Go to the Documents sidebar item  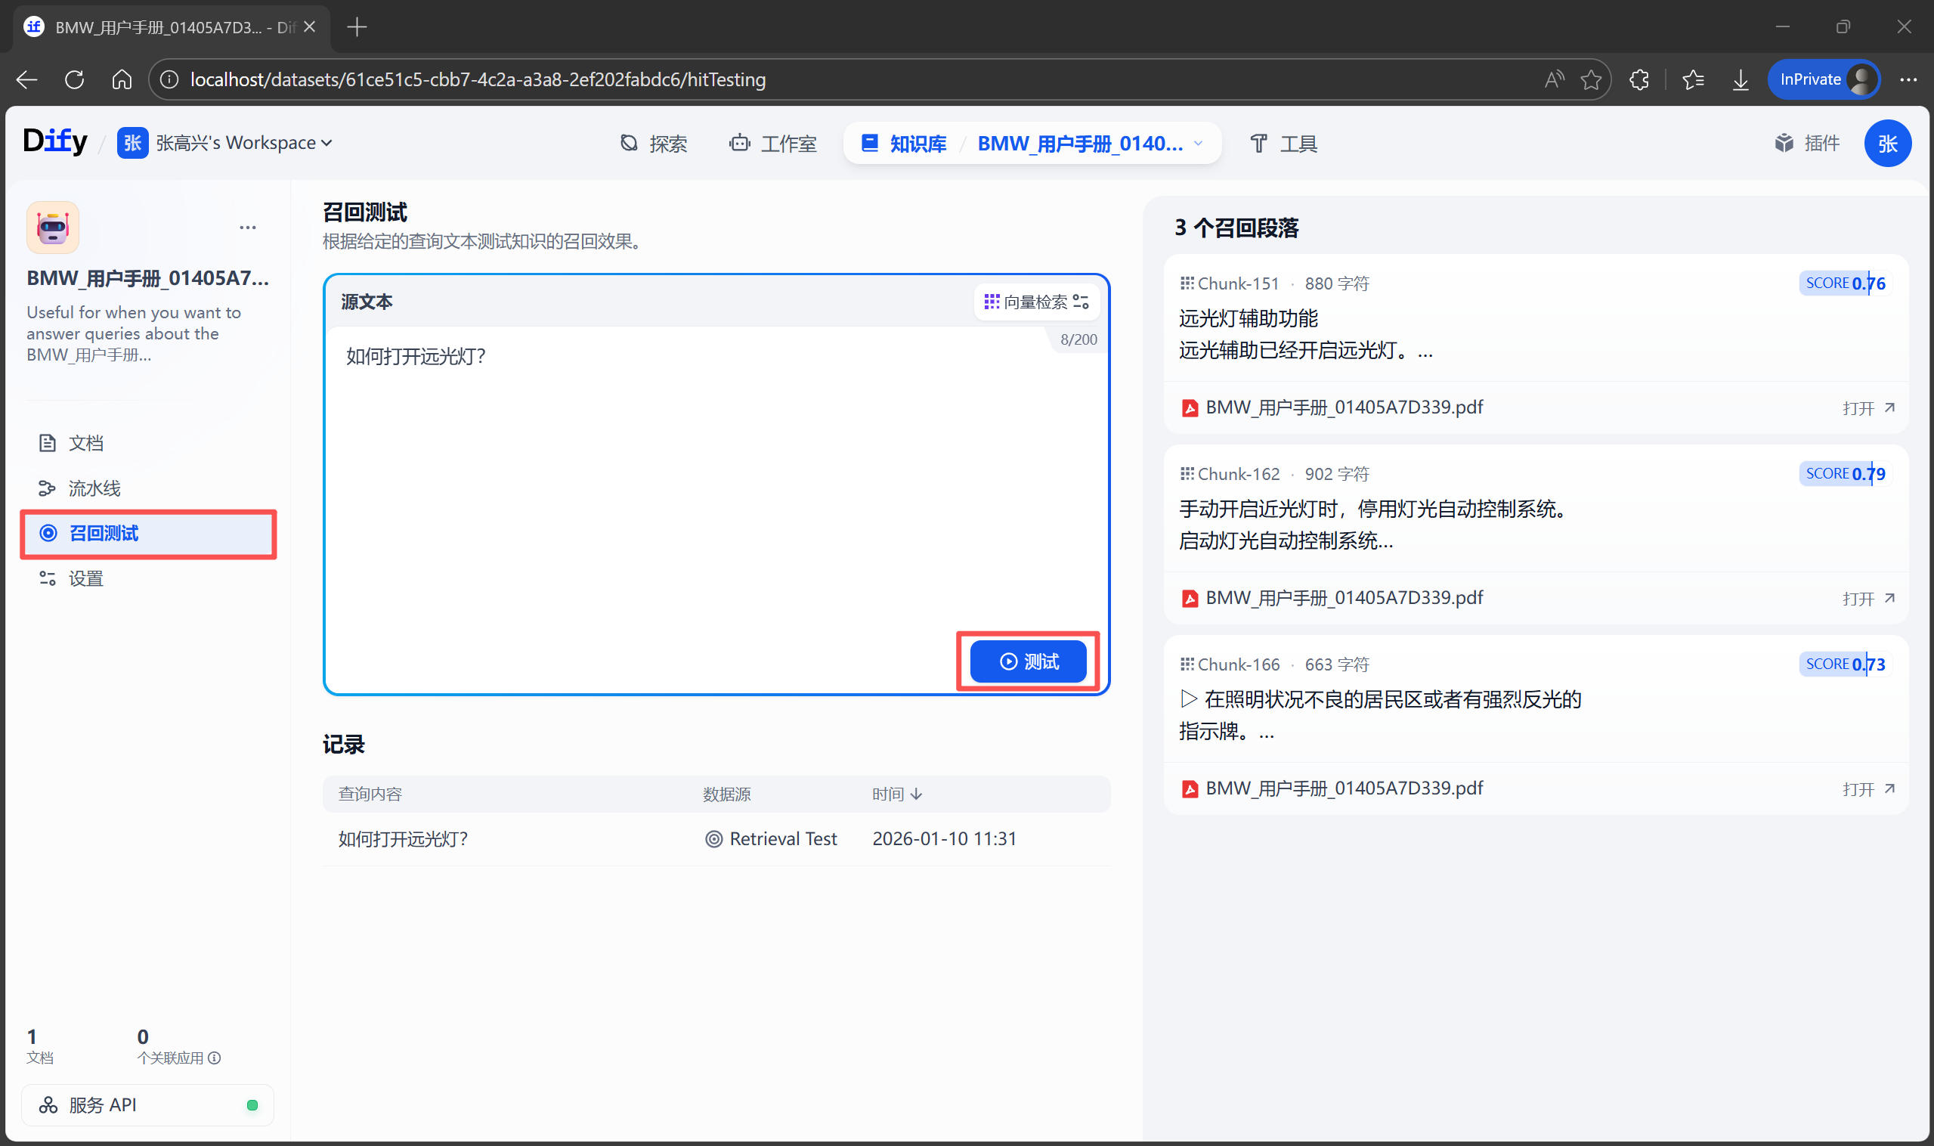(85, 442)
